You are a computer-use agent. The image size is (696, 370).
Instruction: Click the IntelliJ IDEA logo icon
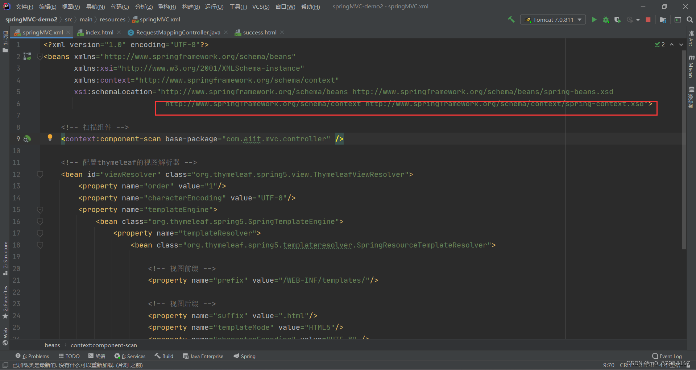pos(7,6)
